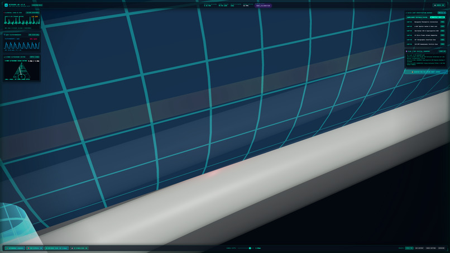The image size is (450, 253).
Task: Toggle the audio button at the header's right end
Action: (439, 5)
